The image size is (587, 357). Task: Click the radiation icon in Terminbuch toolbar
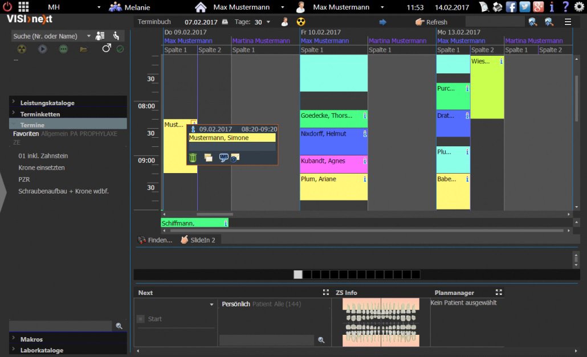(x=301, y=22)
